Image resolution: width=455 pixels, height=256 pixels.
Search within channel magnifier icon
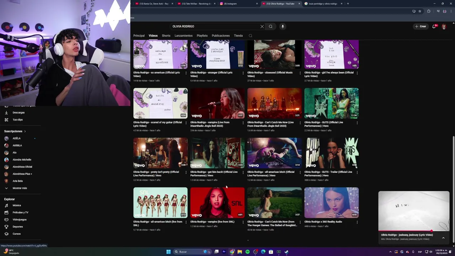point(250,36)
